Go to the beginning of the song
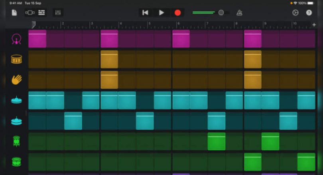323x175 pixels. 145,13
